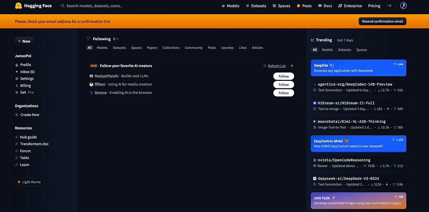Focus the search models input field
The image size is (429, 212).
pos(108,6)
